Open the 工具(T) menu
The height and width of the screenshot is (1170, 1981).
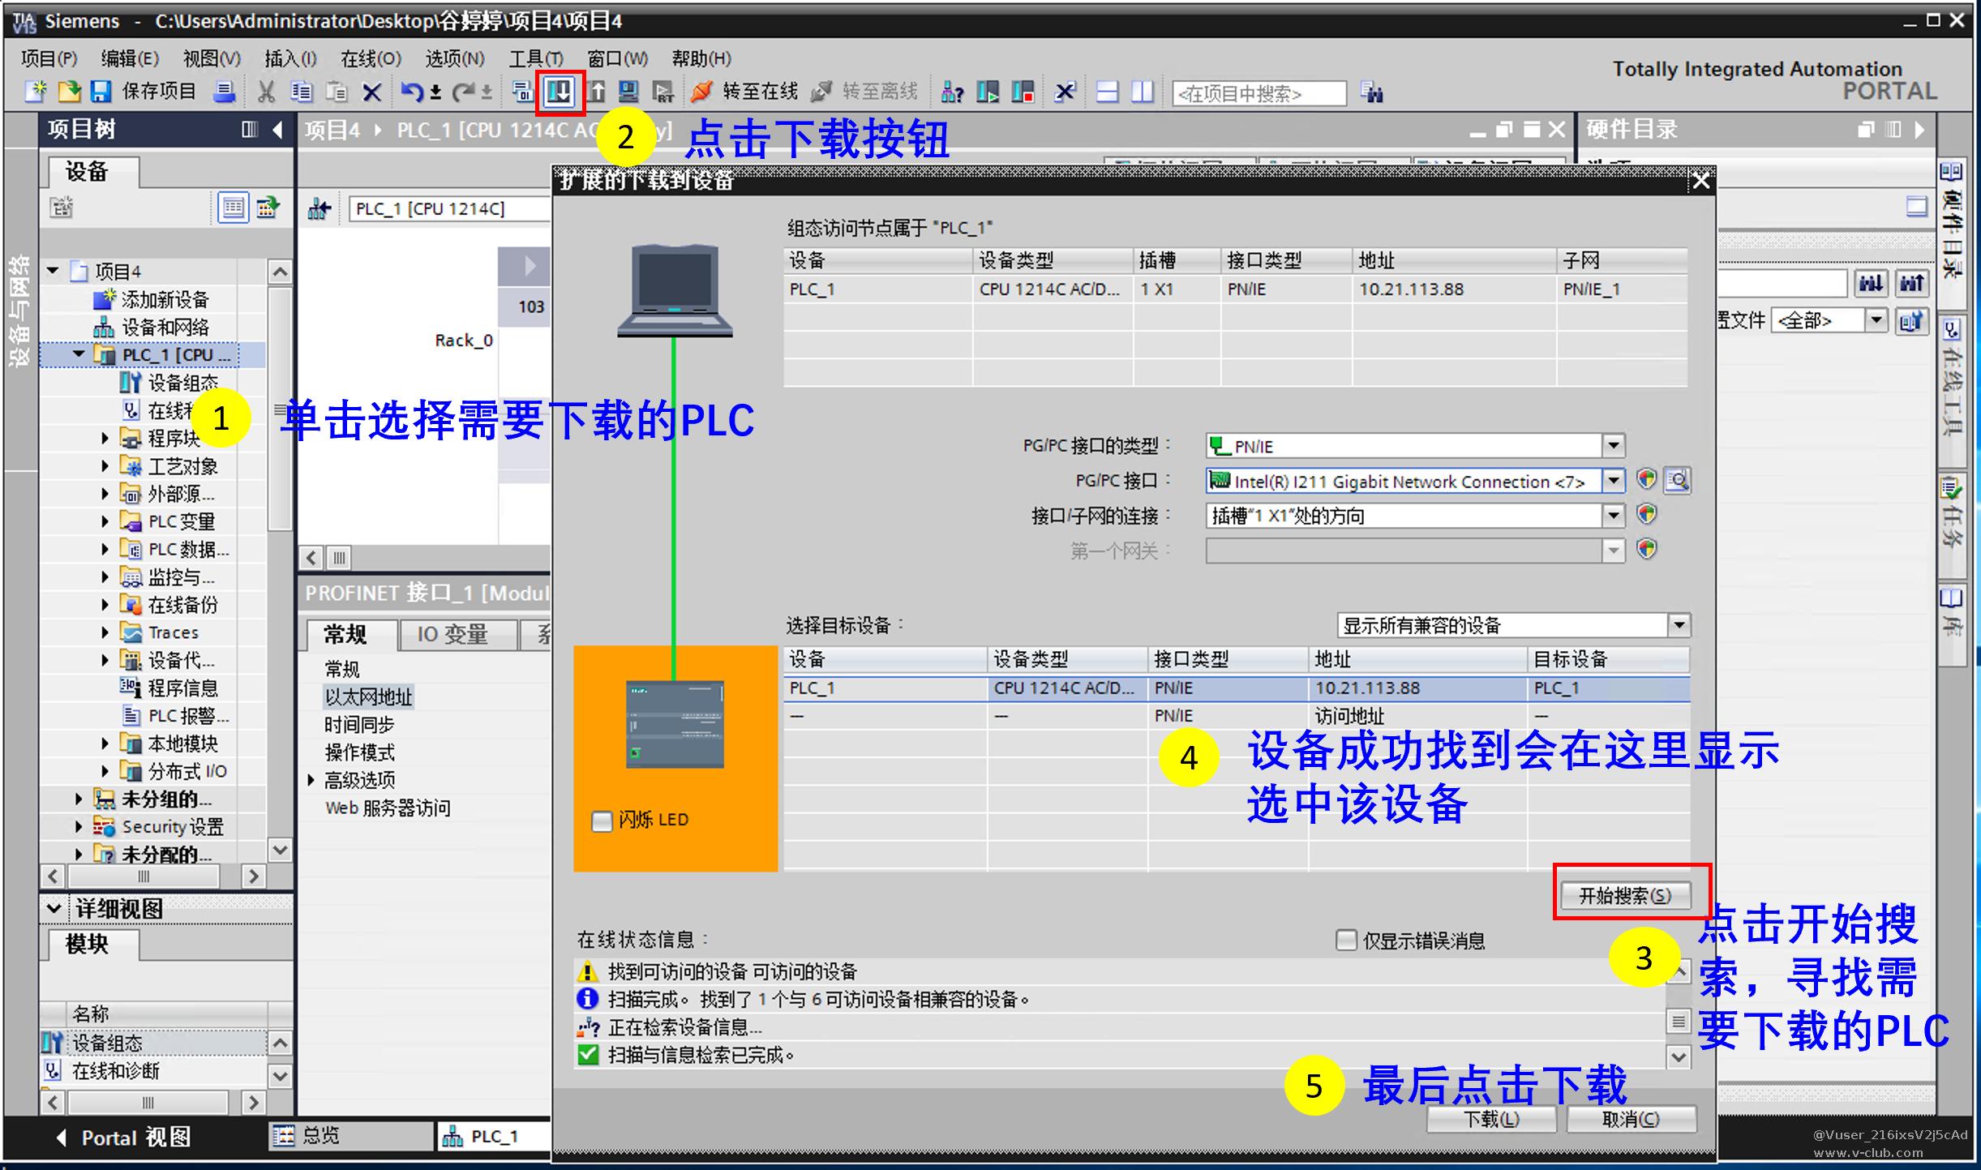(x=536, y=58)
